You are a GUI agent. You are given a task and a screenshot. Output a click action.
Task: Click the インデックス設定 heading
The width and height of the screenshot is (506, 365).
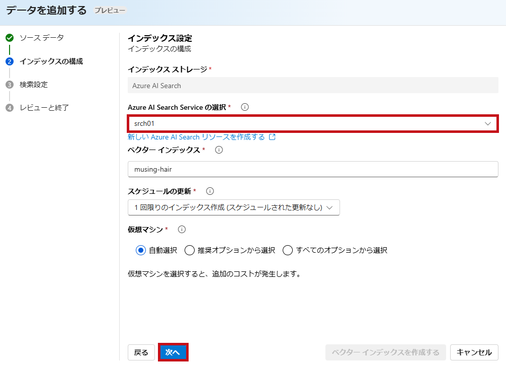tap(160, 38)
